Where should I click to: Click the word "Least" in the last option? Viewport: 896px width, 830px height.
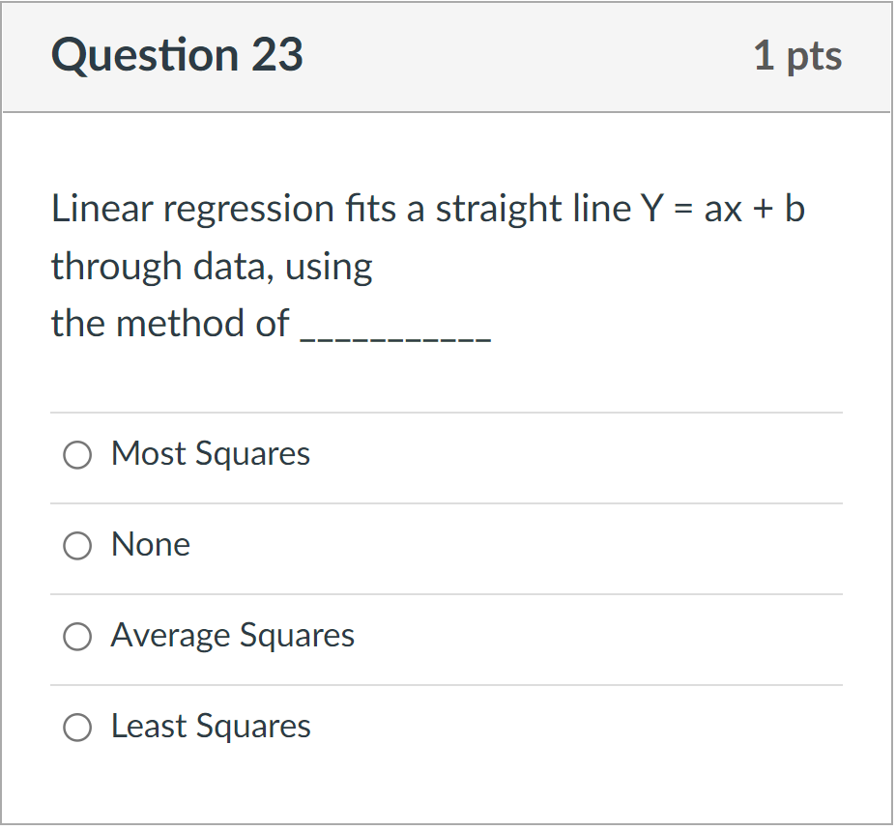click(145, 727)
